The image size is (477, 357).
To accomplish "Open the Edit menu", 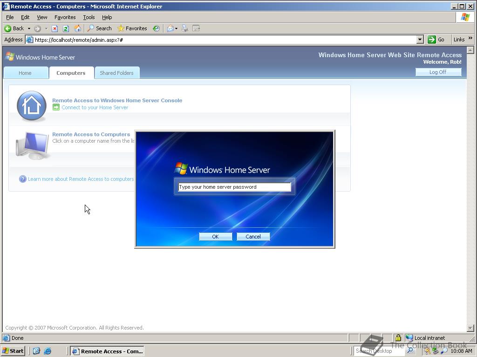I will click(25, 17).
